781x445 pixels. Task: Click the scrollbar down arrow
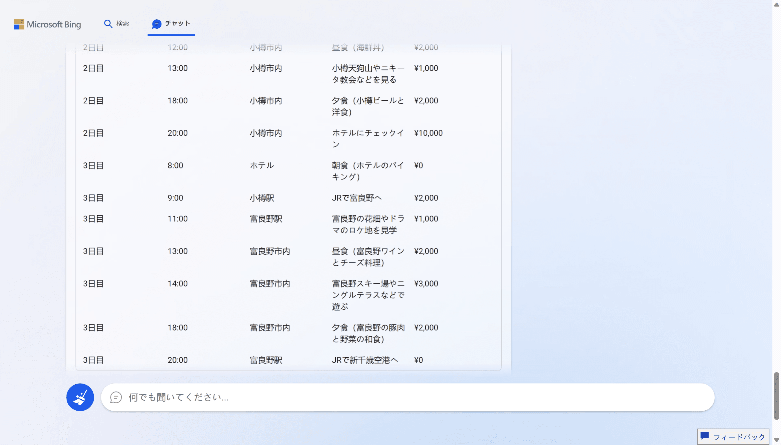coord(777,440)
